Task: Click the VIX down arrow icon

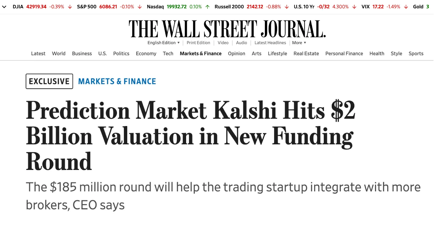Action: click(406, 7)
